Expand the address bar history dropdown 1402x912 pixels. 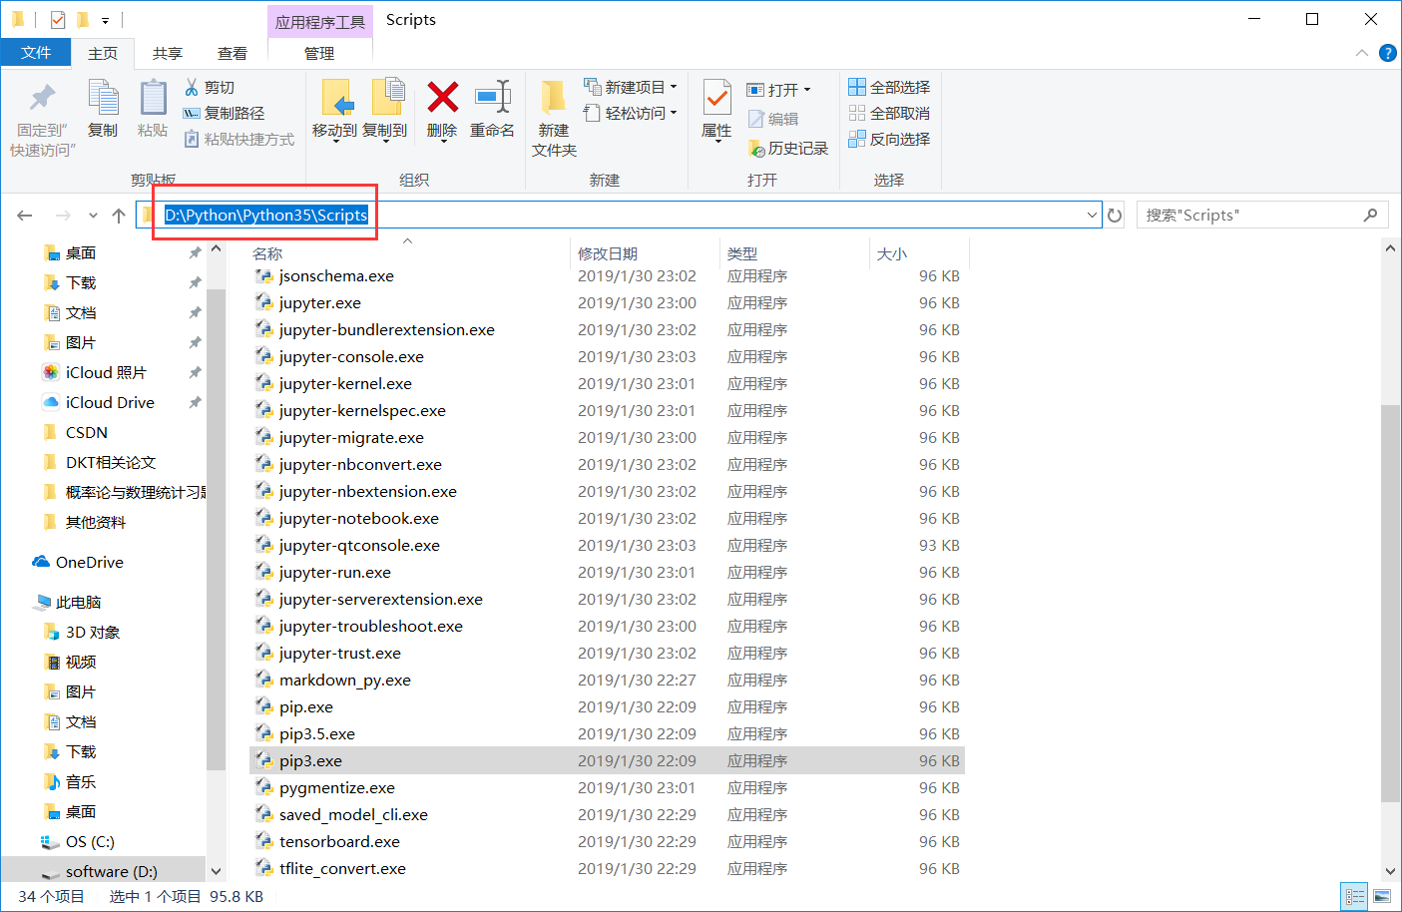pyautogui.click(x=1092, y=216)
